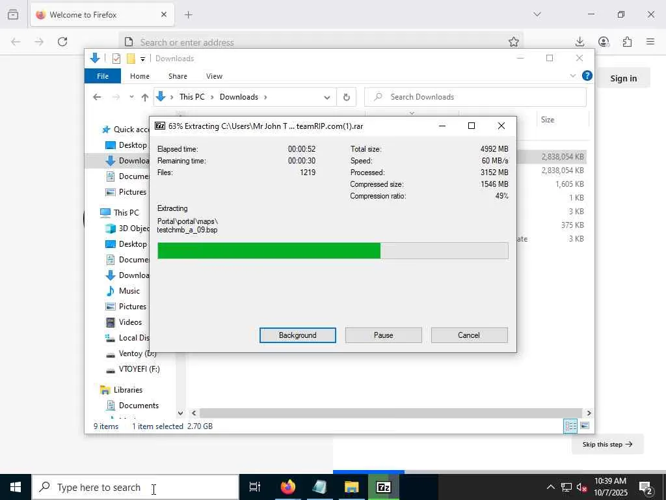The image size is (666, 500).
Task: Open the Home ribbon tab
Action: [139, 76]
